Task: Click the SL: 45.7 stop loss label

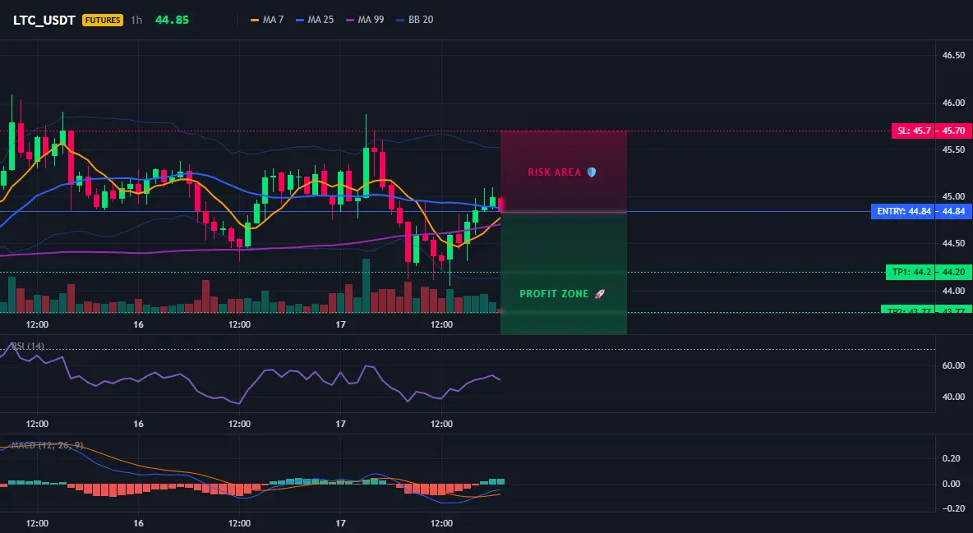Action: [x=913, y=131]
